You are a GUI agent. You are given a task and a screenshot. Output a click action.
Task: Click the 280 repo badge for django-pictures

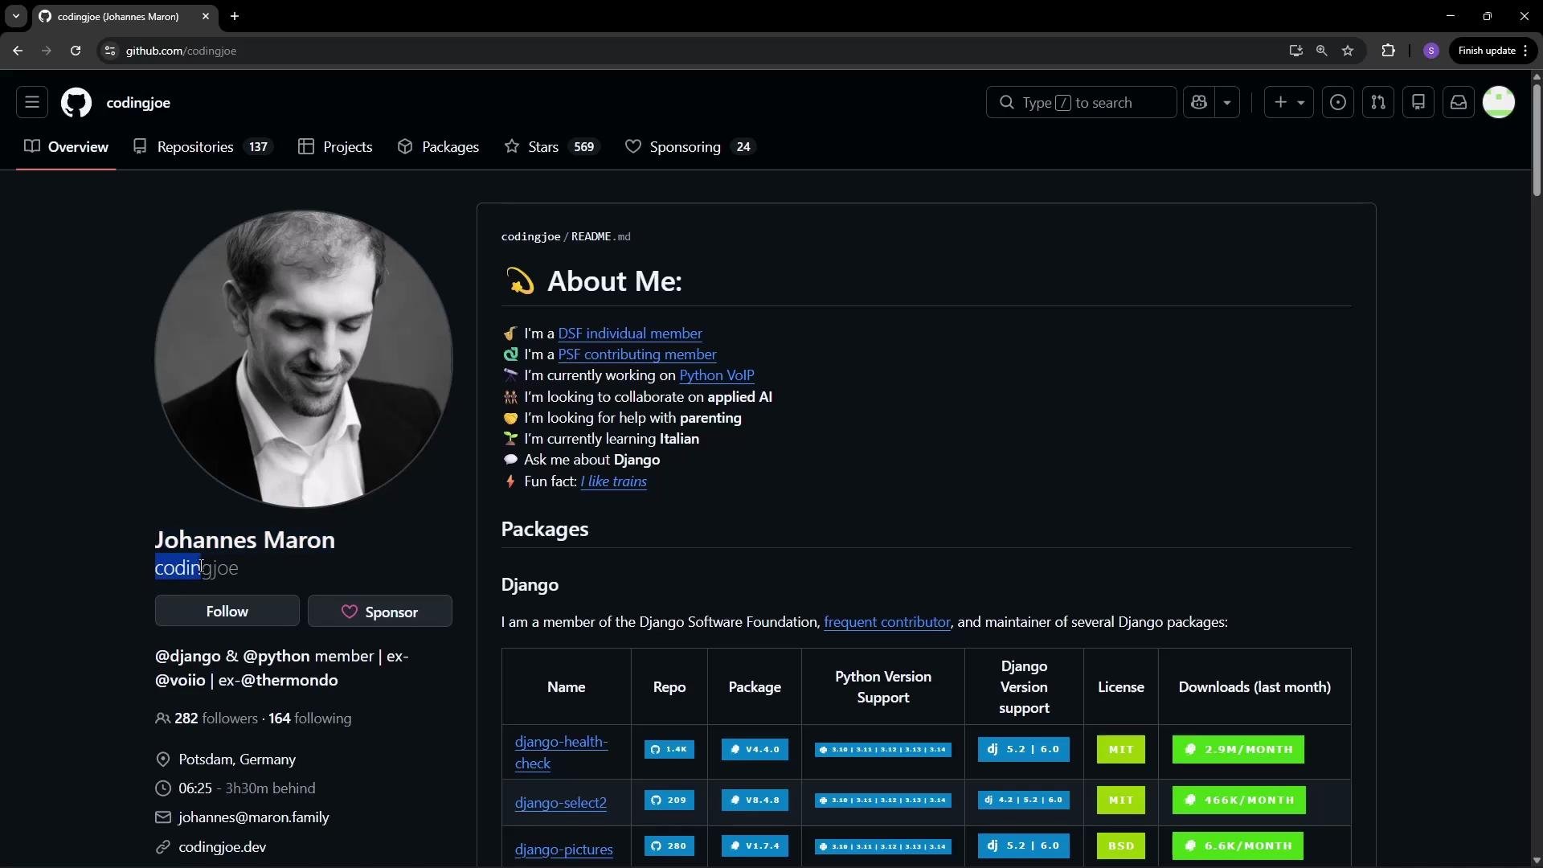[x=669, y=846]
